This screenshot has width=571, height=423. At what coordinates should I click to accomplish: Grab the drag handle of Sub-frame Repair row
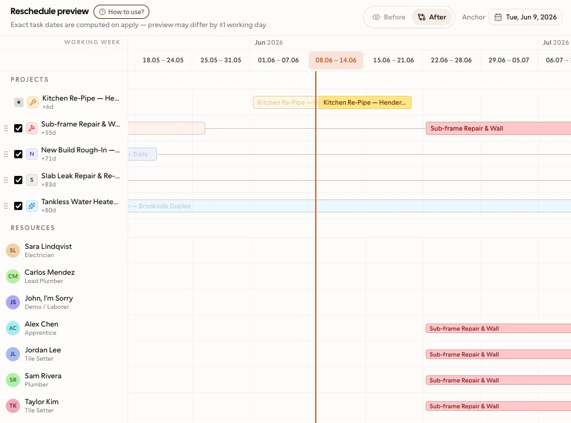pos(6,128)
